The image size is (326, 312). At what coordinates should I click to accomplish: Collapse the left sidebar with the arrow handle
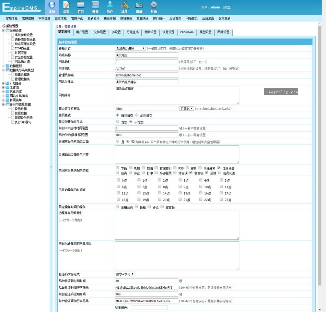click(x=51, y=167)
